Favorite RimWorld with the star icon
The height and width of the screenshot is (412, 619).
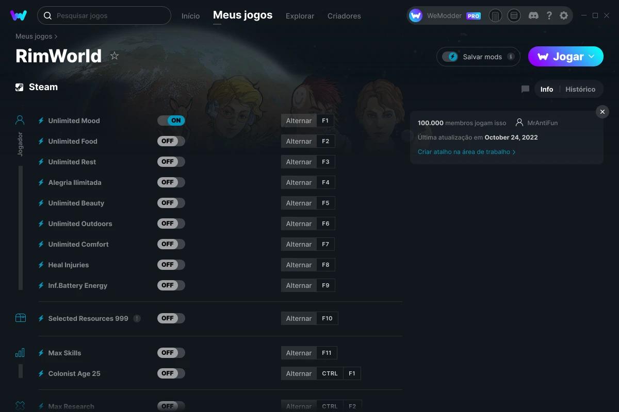[115, 56]
